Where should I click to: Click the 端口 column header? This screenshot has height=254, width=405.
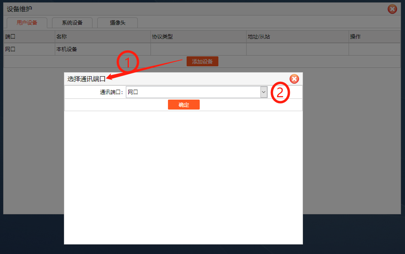[x=10, y=37]
